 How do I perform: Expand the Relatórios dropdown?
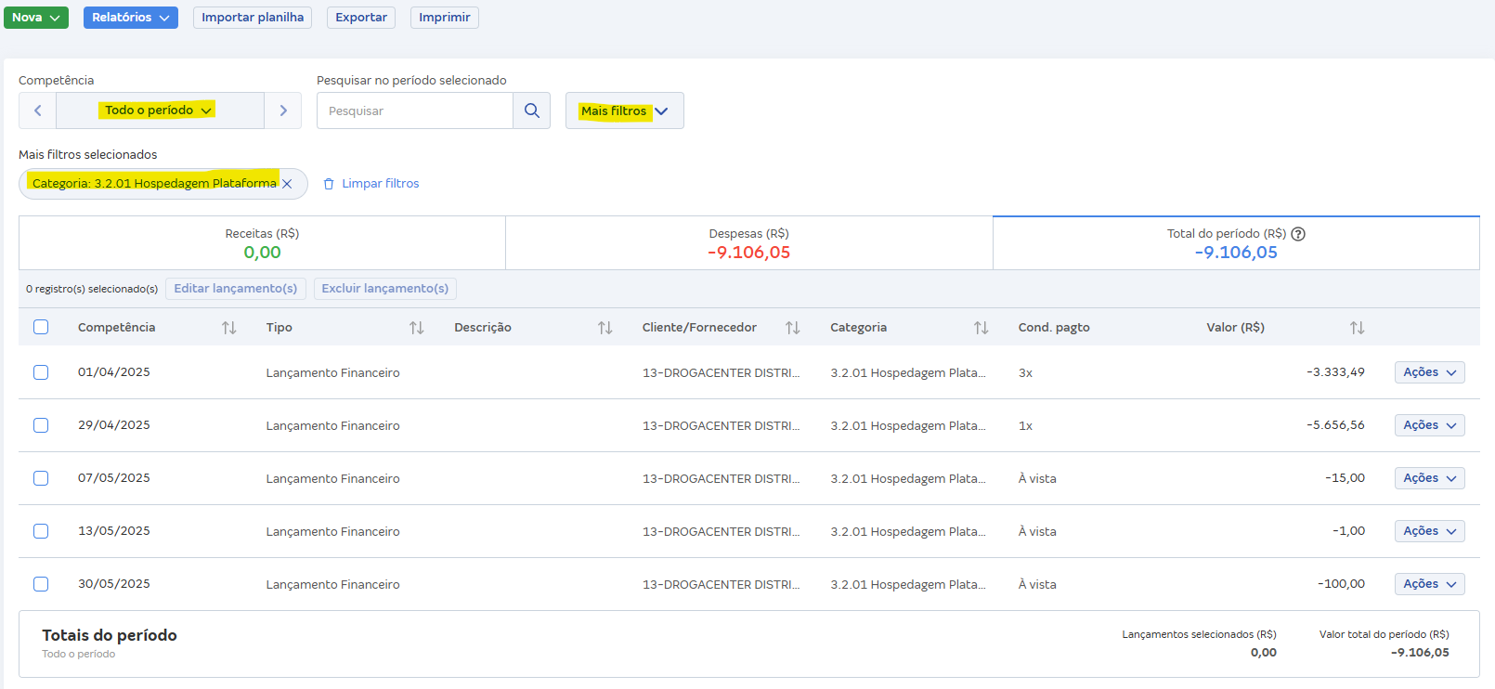coord(131,18)
